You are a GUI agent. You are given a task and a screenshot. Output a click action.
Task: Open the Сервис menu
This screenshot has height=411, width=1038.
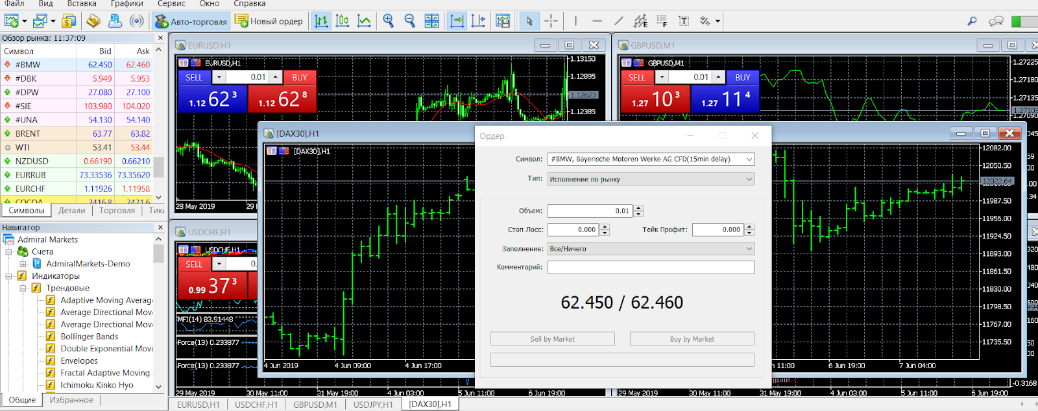171,4
